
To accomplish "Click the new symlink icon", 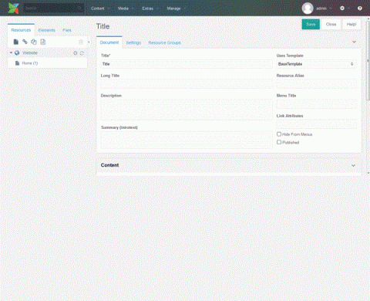I will coord(34,42).
